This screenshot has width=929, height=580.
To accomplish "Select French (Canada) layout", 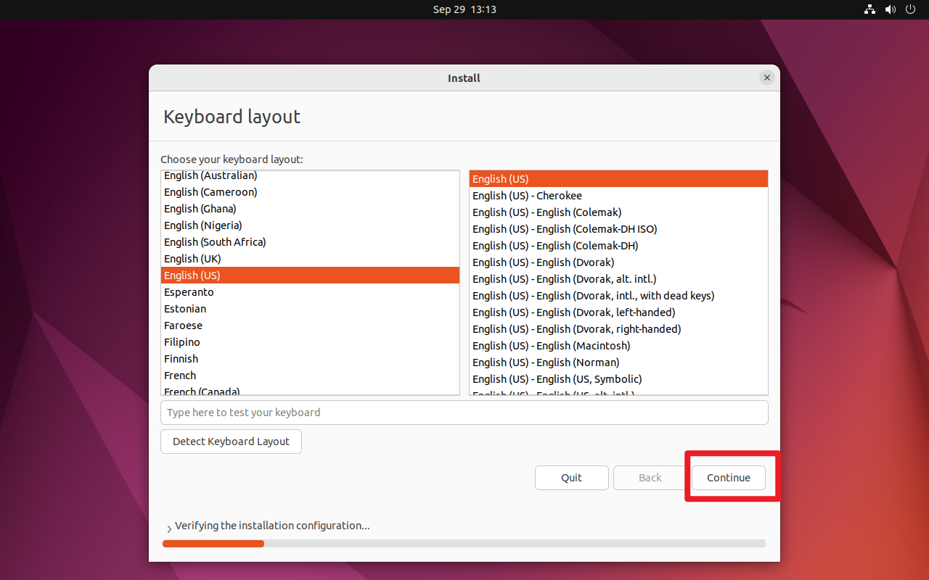I will coord(310,390).
